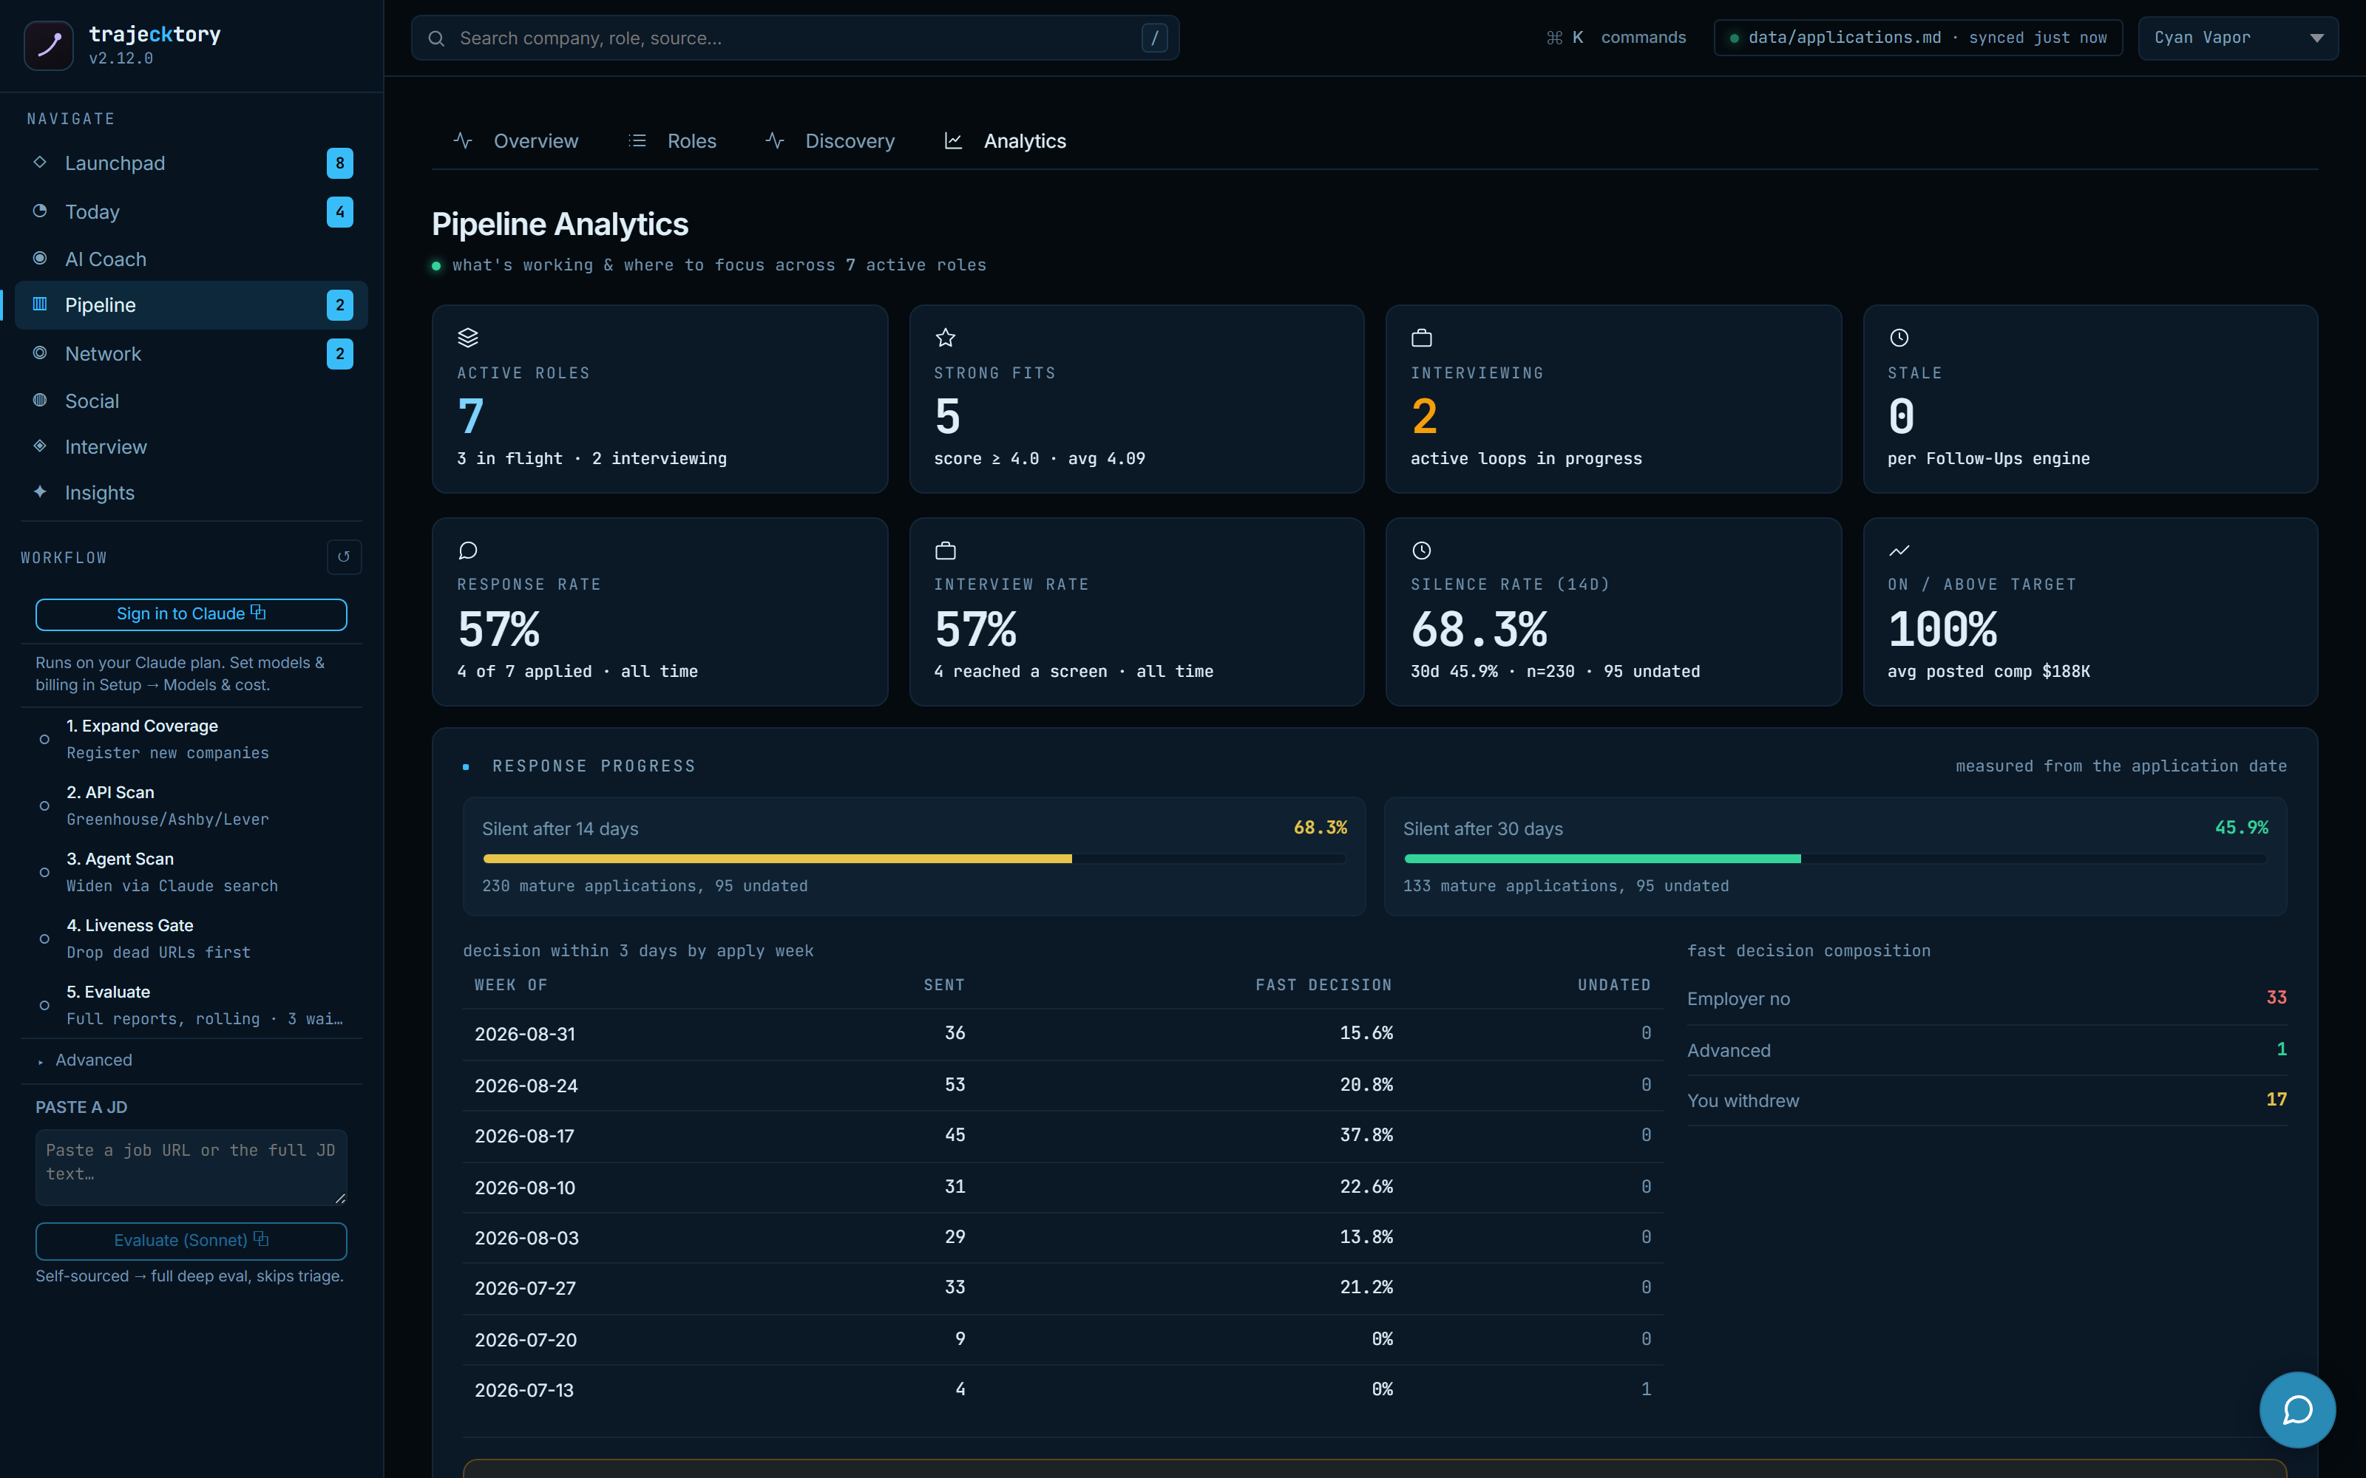
Task: Click the You withdrew row
Action: click(1987, 1100)
